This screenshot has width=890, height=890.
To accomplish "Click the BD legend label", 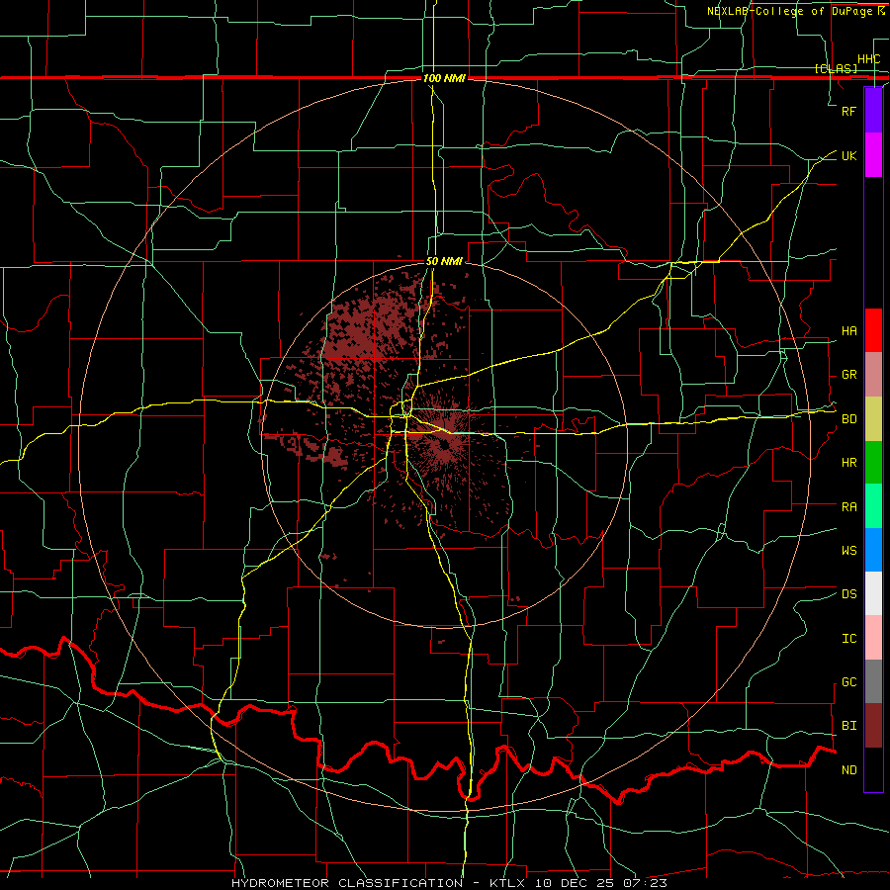I will [x=848, y=419].
